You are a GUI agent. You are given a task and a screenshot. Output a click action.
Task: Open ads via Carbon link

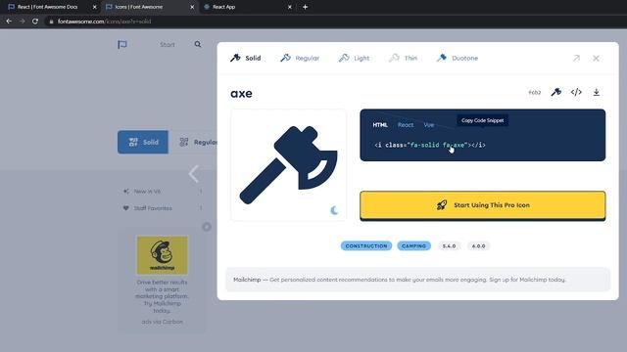(162, 322)
